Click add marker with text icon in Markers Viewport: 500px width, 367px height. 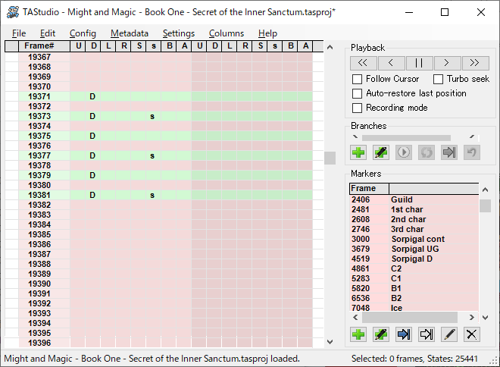pyautogui.click(x=381, y=334)
